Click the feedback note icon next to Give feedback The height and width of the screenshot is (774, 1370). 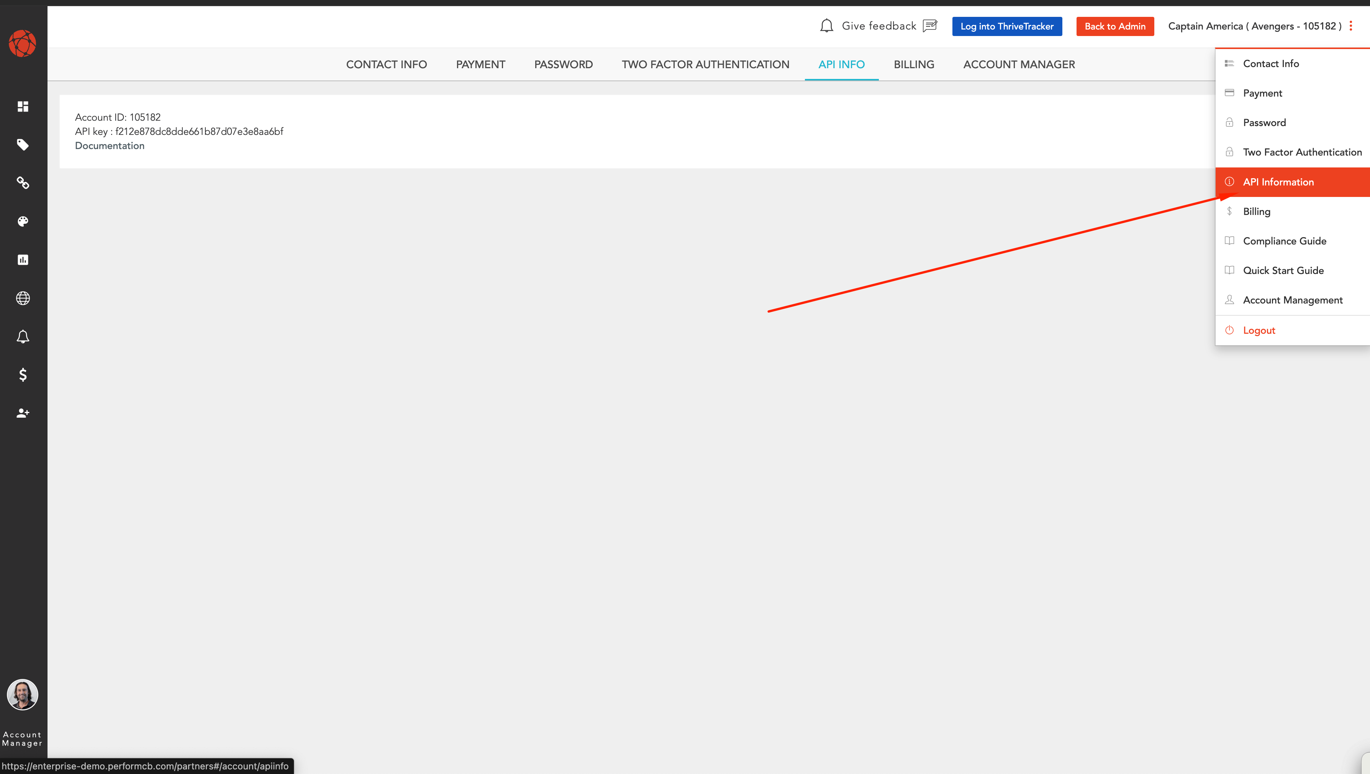click(x=930, y=26)
